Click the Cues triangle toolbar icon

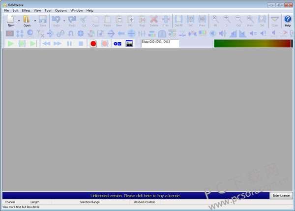pos(275,21)
